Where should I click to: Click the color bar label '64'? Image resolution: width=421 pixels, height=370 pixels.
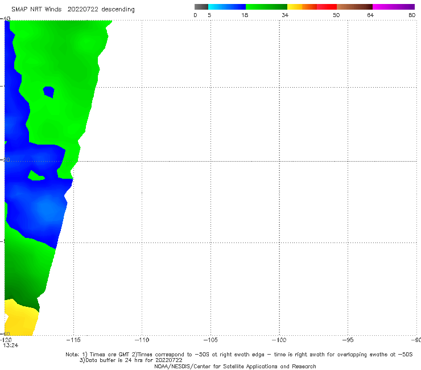click(370, 15)
